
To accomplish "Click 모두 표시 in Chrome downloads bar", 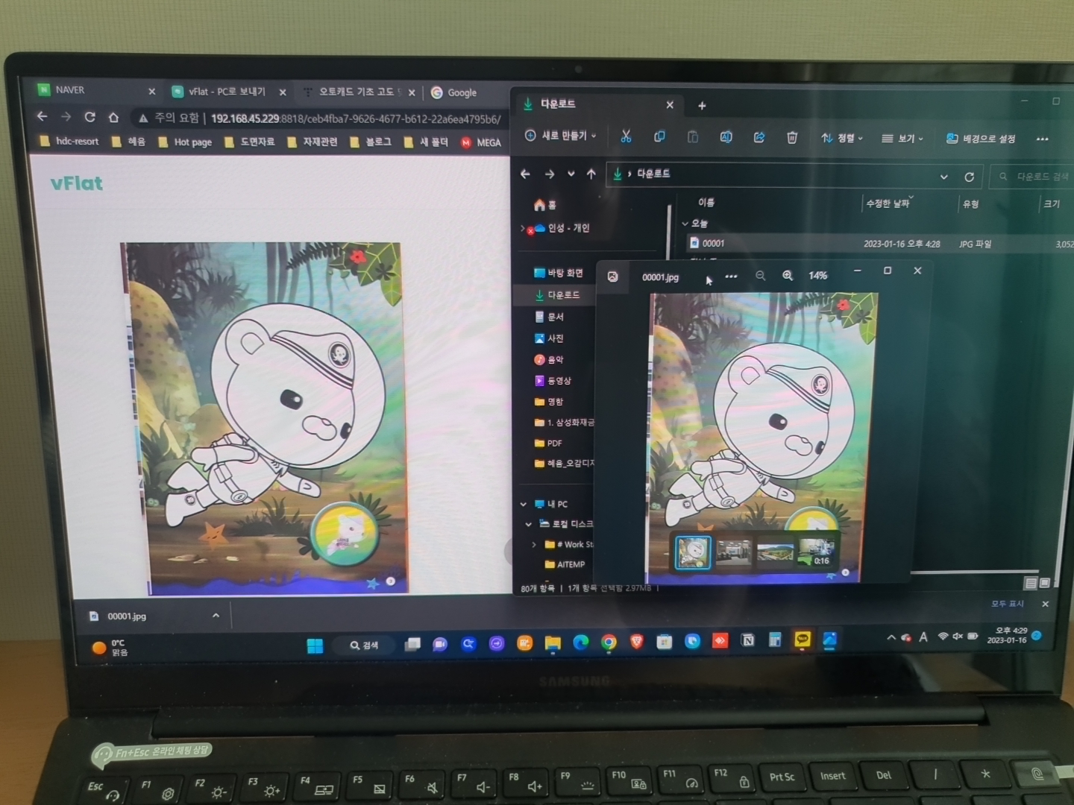I will click(x=1007, y=604).
